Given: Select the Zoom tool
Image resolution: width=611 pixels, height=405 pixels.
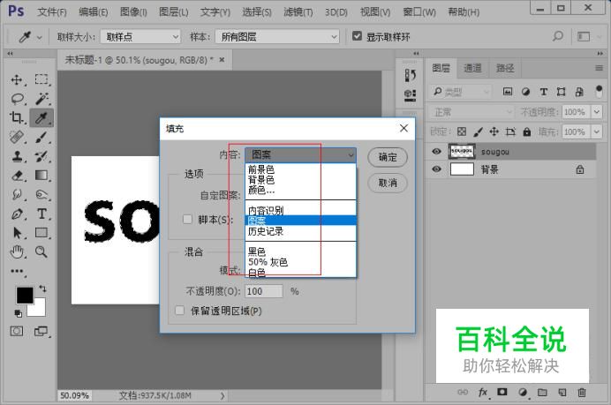Looking at the screenshot, I should (x=41, y=252).
